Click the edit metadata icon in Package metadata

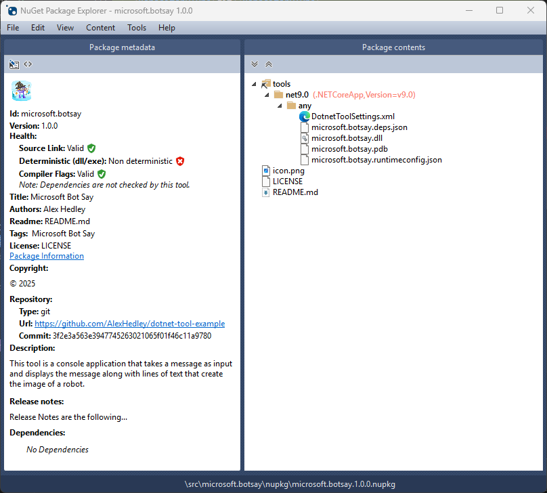click(x=14, y=64)
